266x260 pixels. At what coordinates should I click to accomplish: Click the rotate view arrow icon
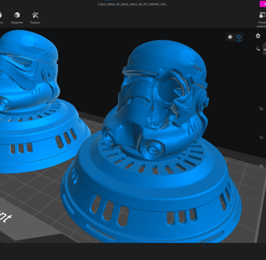258,49
